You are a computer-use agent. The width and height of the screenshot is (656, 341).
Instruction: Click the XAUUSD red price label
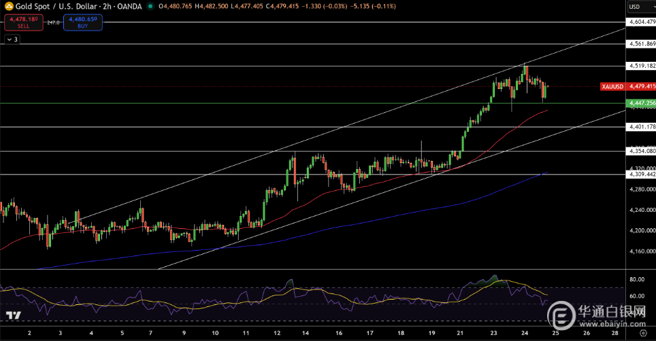point(612,87)
